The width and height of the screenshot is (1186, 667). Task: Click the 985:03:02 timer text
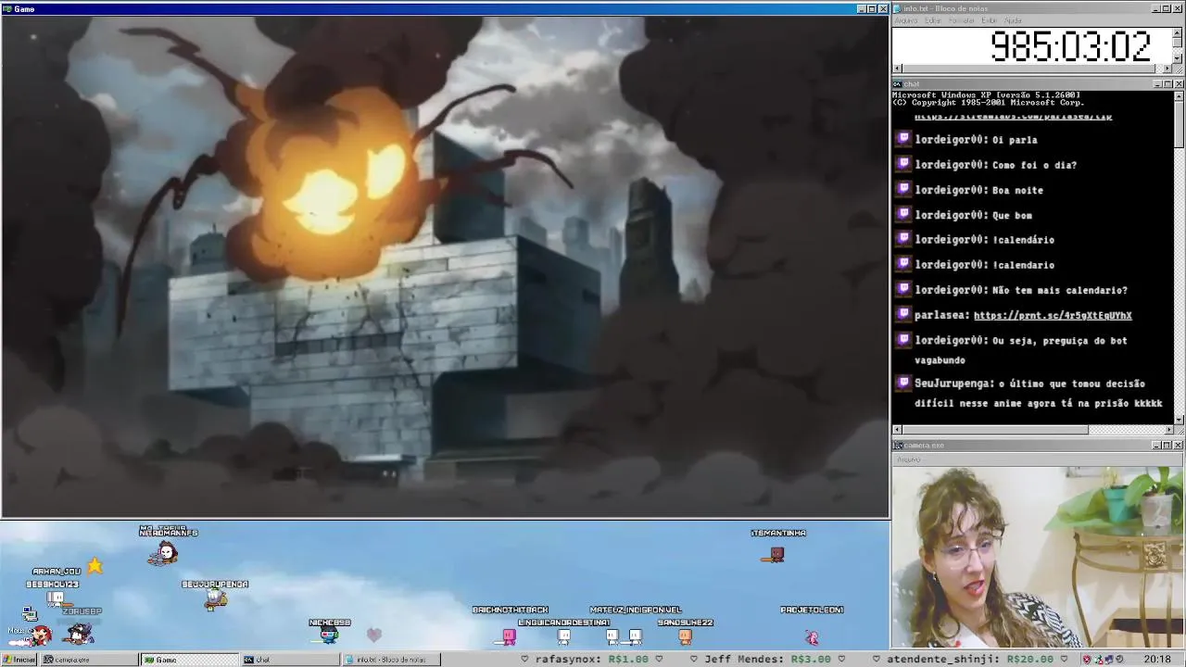tap(1070, 46)
